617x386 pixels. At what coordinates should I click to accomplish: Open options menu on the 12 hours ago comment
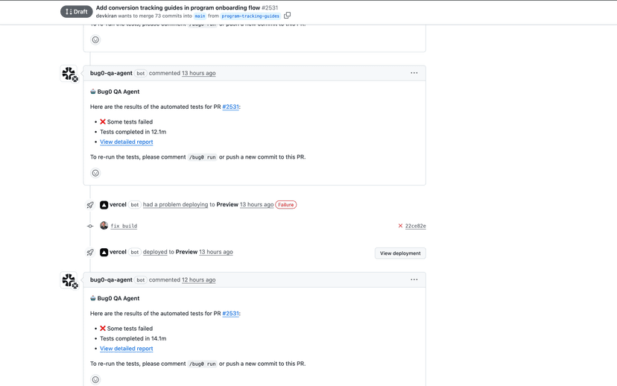click(x=414, y=279)
